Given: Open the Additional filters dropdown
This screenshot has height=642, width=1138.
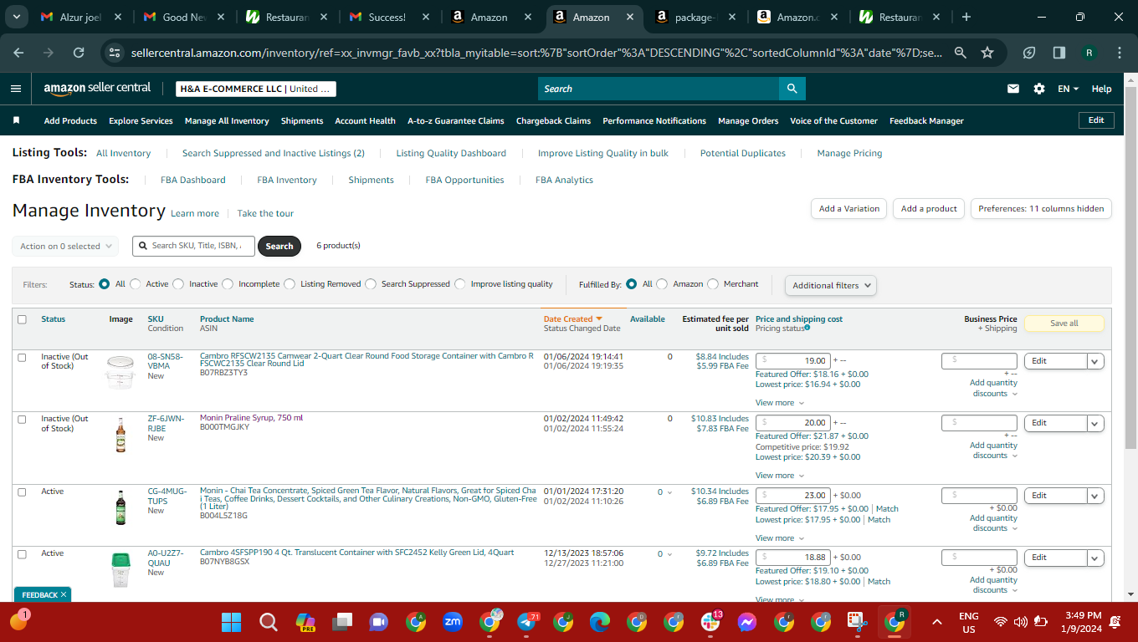Looking at the screenshot, I should point(831,285).
